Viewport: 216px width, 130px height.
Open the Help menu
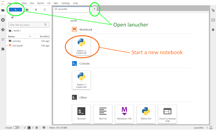[x=76, y=3]
